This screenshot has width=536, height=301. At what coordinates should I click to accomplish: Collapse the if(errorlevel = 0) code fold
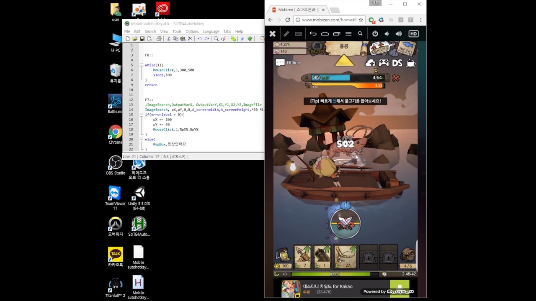click(142, 115)
